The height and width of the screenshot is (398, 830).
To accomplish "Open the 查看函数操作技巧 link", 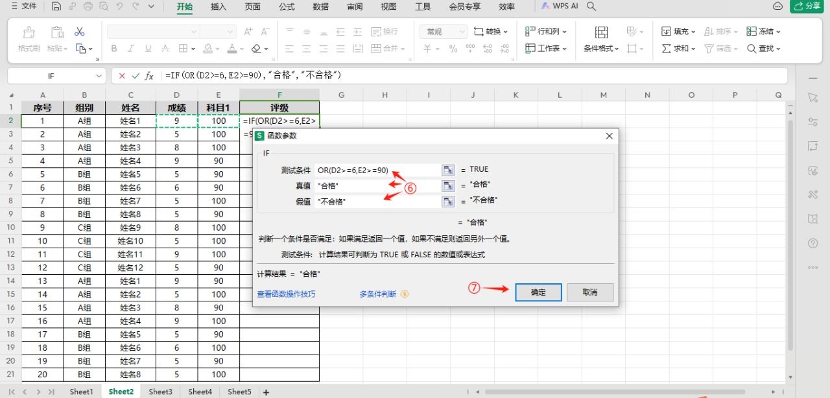I will point(286,294).
